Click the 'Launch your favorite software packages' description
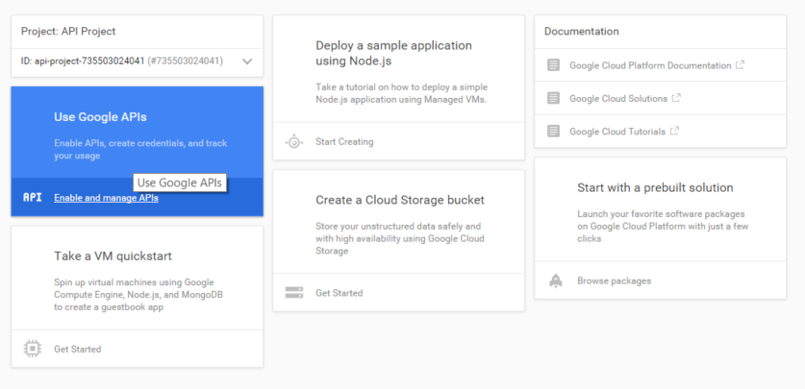Screen dimensions: 805x389 pyautogui.click(x=663, y=226)
